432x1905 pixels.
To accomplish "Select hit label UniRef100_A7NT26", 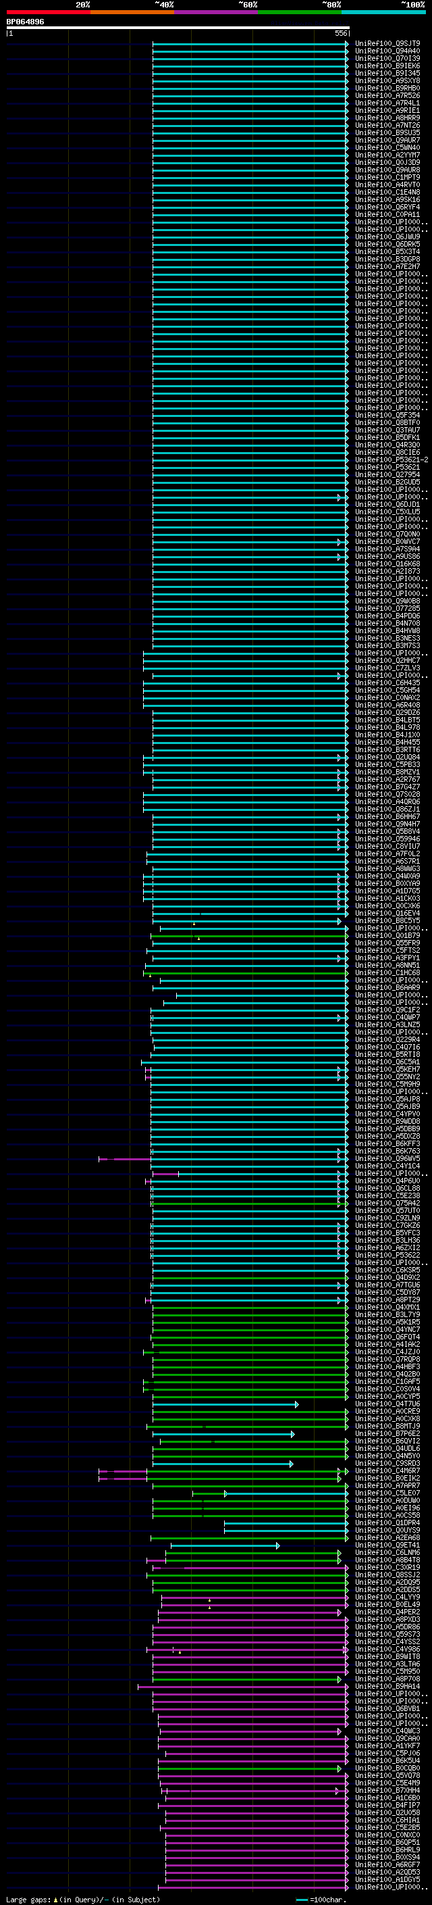I will click(x=387, y=126).
